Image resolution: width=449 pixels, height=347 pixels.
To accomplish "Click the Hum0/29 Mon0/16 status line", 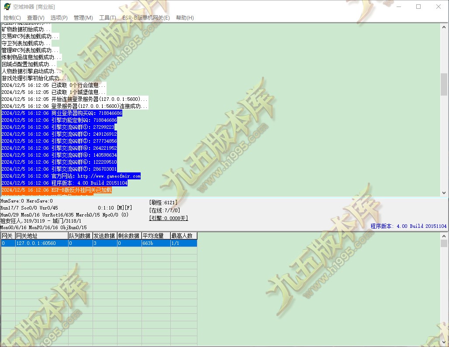I will (65, 215).
